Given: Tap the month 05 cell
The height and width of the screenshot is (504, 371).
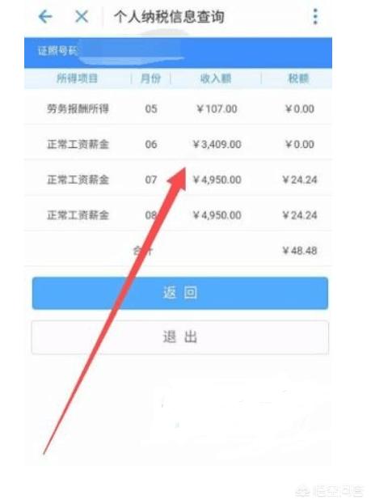Looking at the screenshot, I should [x=151, y=108].
